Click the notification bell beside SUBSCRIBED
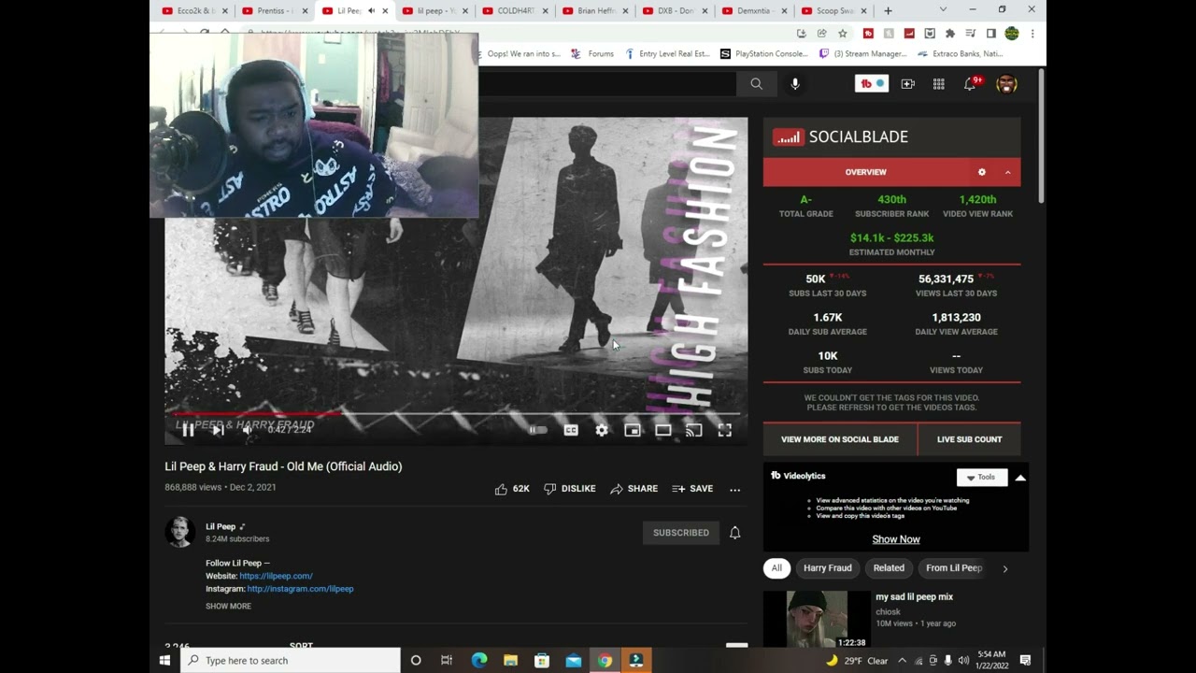Viewport: 1196px width, 673px height. tap(734, 533)
